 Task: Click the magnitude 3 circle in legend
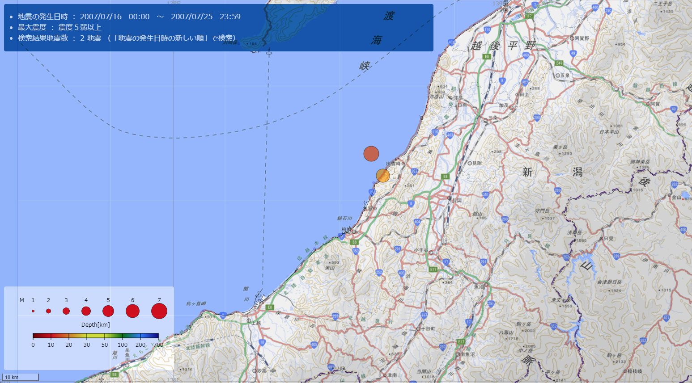66,311
